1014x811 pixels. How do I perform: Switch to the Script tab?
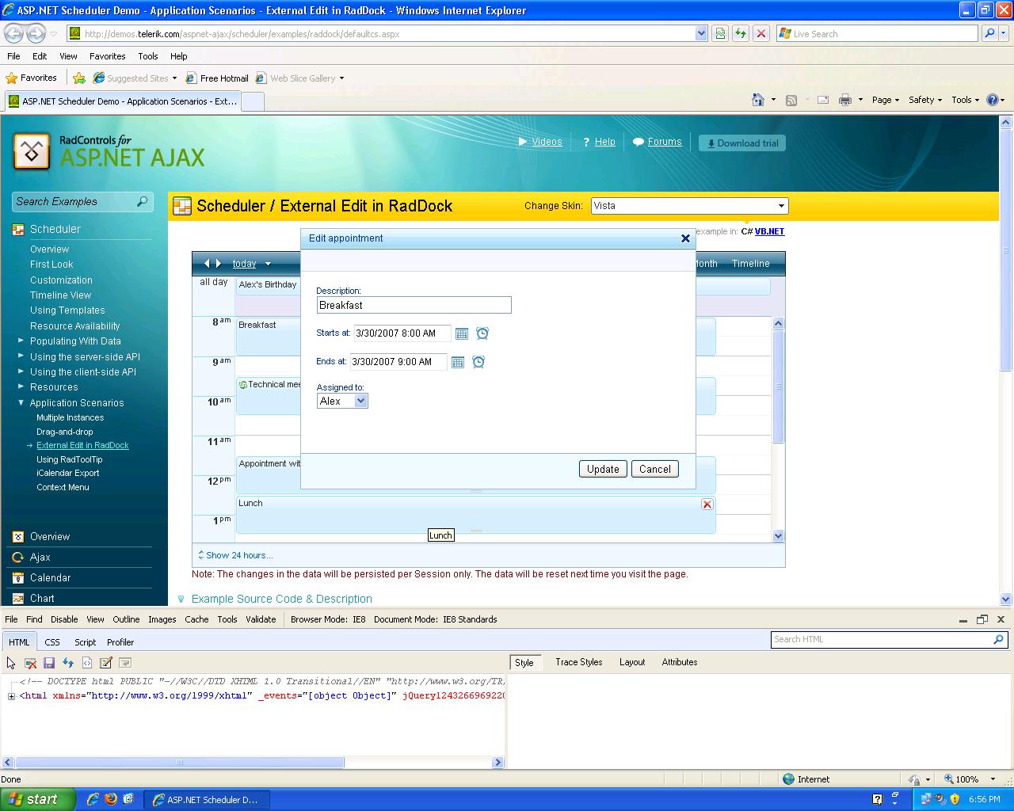(85, 642)
